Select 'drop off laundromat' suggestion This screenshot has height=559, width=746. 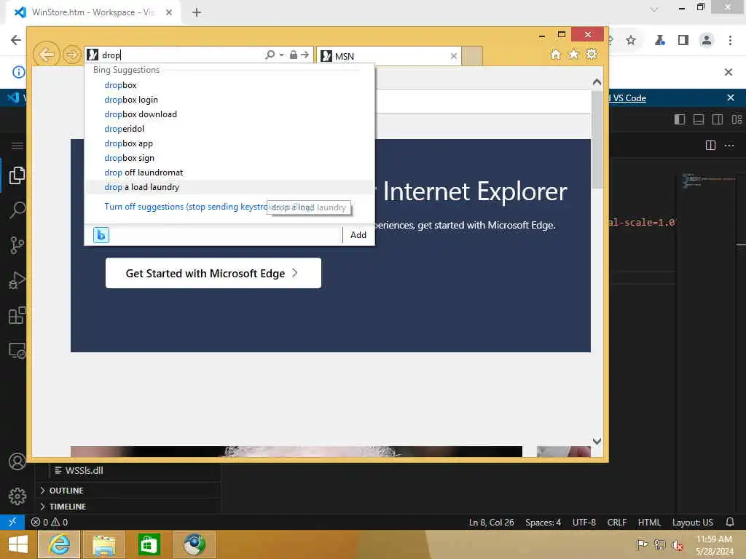pos(229,173)
